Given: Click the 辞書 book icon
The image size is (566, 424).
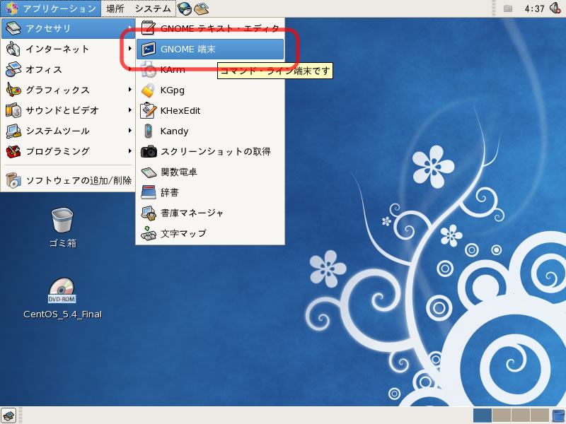Looking at the screenshot, I should tap(149, 192).
